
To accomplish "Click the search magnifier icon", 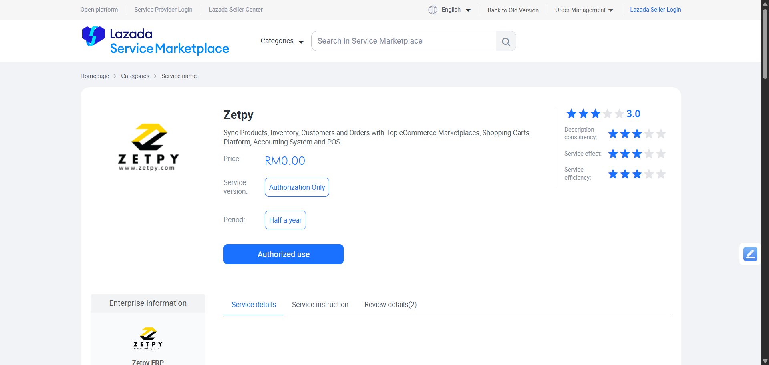I will coord(506,41).
